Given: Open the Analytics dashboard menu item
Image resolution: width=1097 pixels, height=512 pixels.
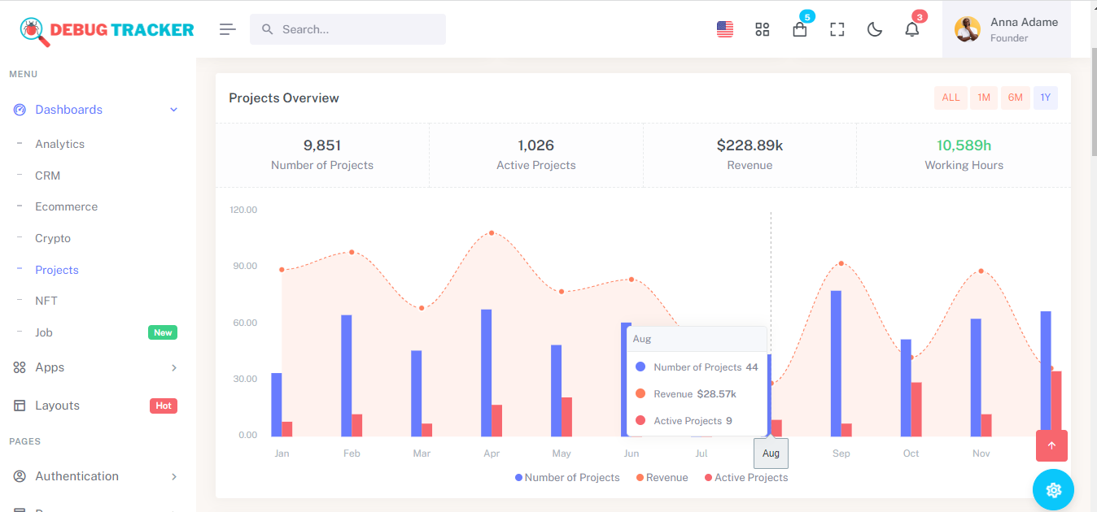Looking at the screenshot, I should (x=59, y=144).
